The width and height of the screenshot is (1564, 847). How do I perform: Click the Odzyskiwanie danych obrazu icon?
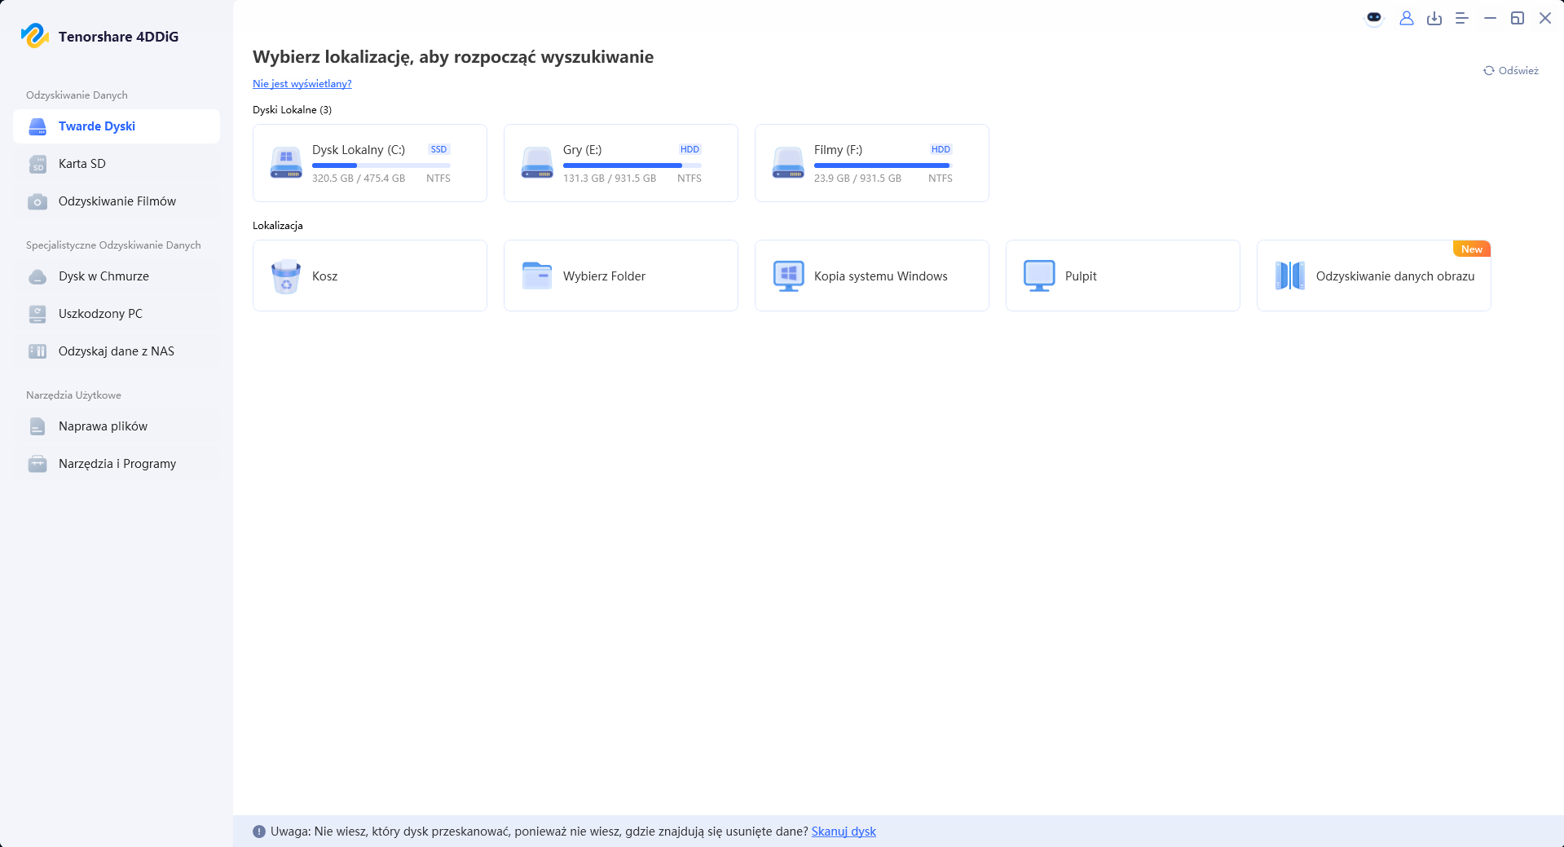(x=1290, y=276)
